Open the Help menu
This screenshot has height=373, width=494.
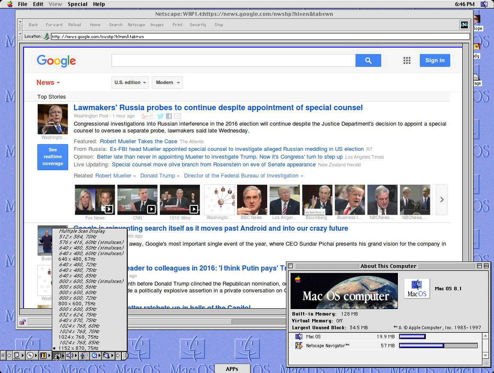pyautogui.click(x=99, y=4)
